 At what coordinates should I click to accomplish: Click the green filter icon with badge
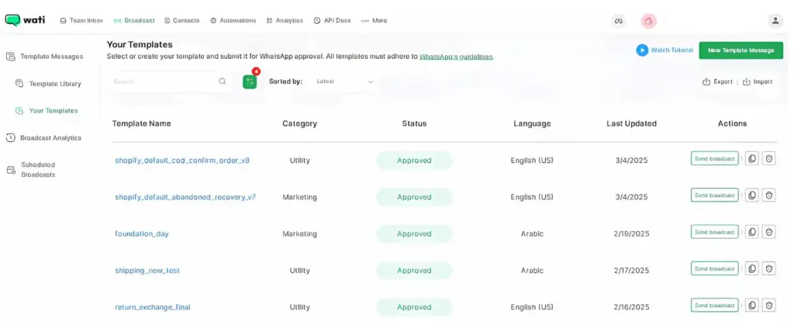250,81
